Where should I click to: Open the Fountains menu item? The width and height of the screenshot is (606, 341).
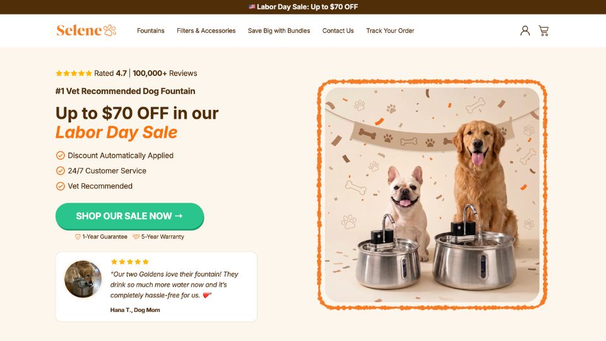[151, 30]
